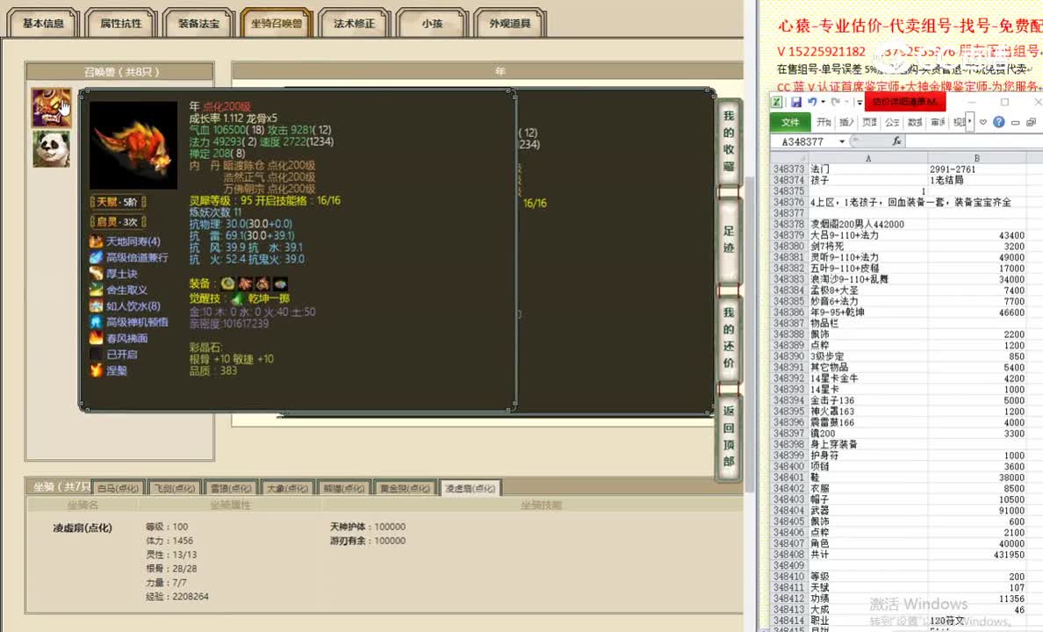1043x632 pixels.
Task: Open the 法术修正 tab
Action: tap(354, 24)
